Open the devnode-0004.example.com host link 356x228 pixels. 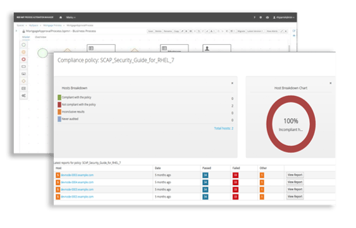77,182
